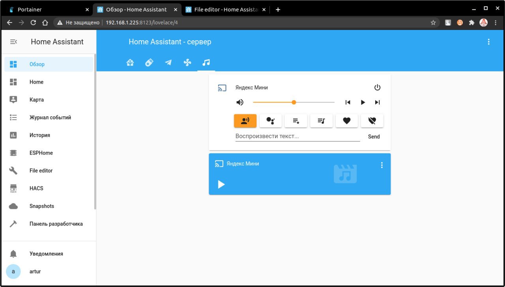Open artur user profile
Screen dimensions: 505x287
tap(49, 272)
